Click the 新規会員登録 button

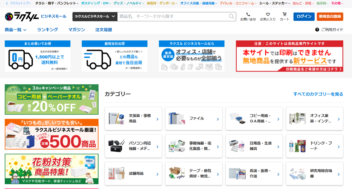click(330, 17)
